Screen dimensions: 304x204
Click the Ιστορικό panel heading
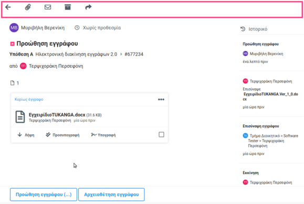[x=258, y=29]
